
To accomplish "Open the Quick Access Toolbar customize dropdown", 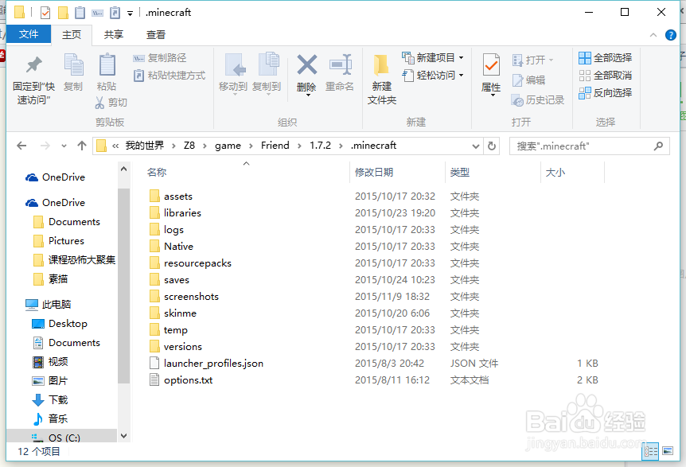I will tap(130, 13).
